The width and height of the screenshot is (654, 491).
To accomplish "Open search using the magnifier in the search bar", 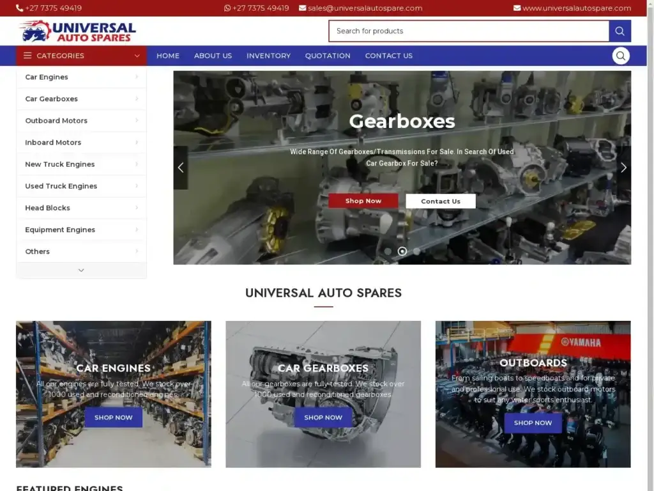I will point(619,31).
